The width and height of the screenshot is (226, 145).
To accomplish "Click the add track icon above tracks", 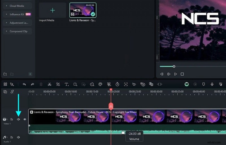I will click(x=5, y=92).
